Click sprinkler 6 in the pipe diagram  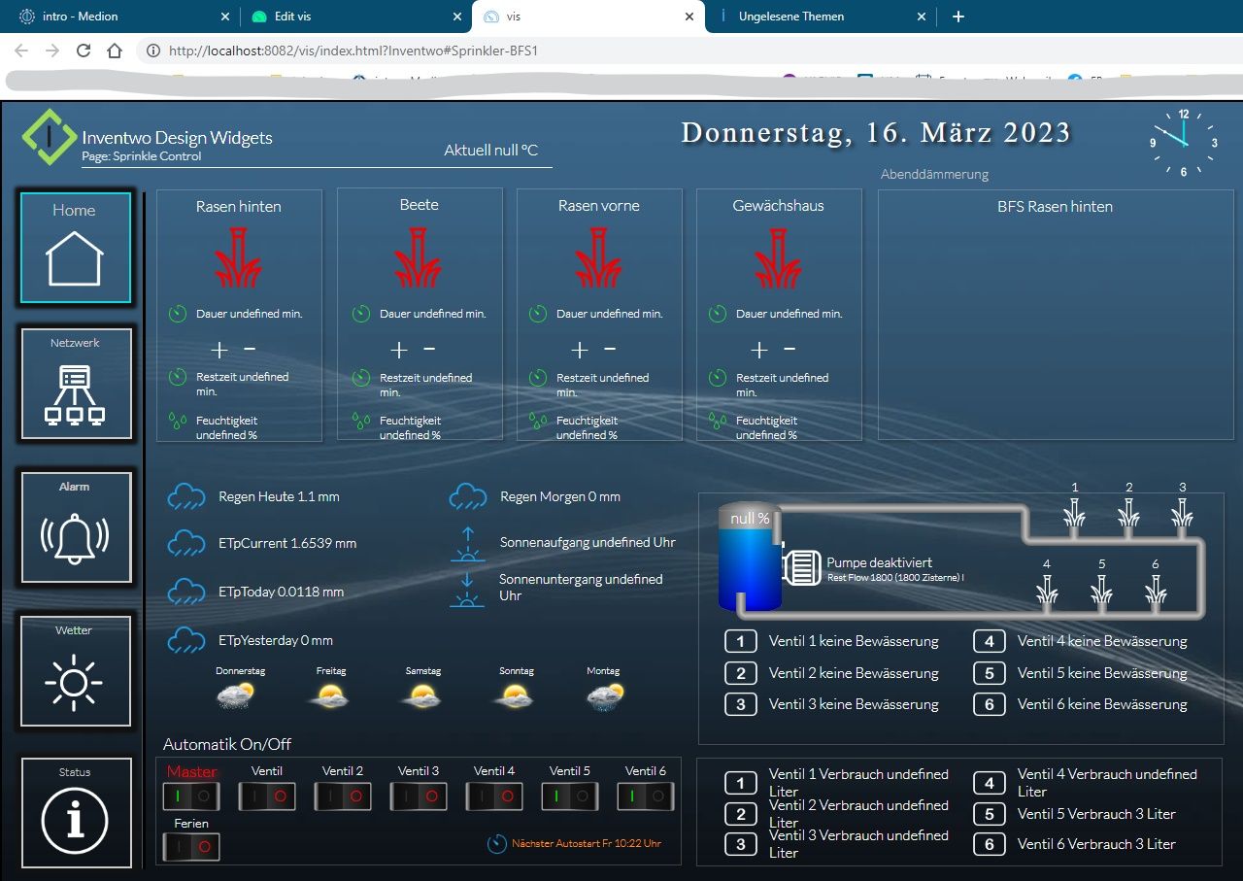(x=1156, y=592)
